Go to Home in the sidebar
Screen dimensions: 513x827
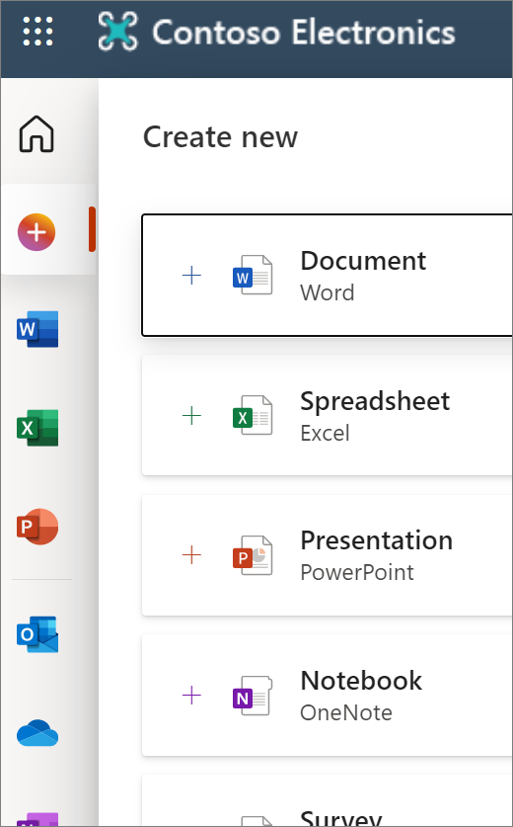(37, 134)
